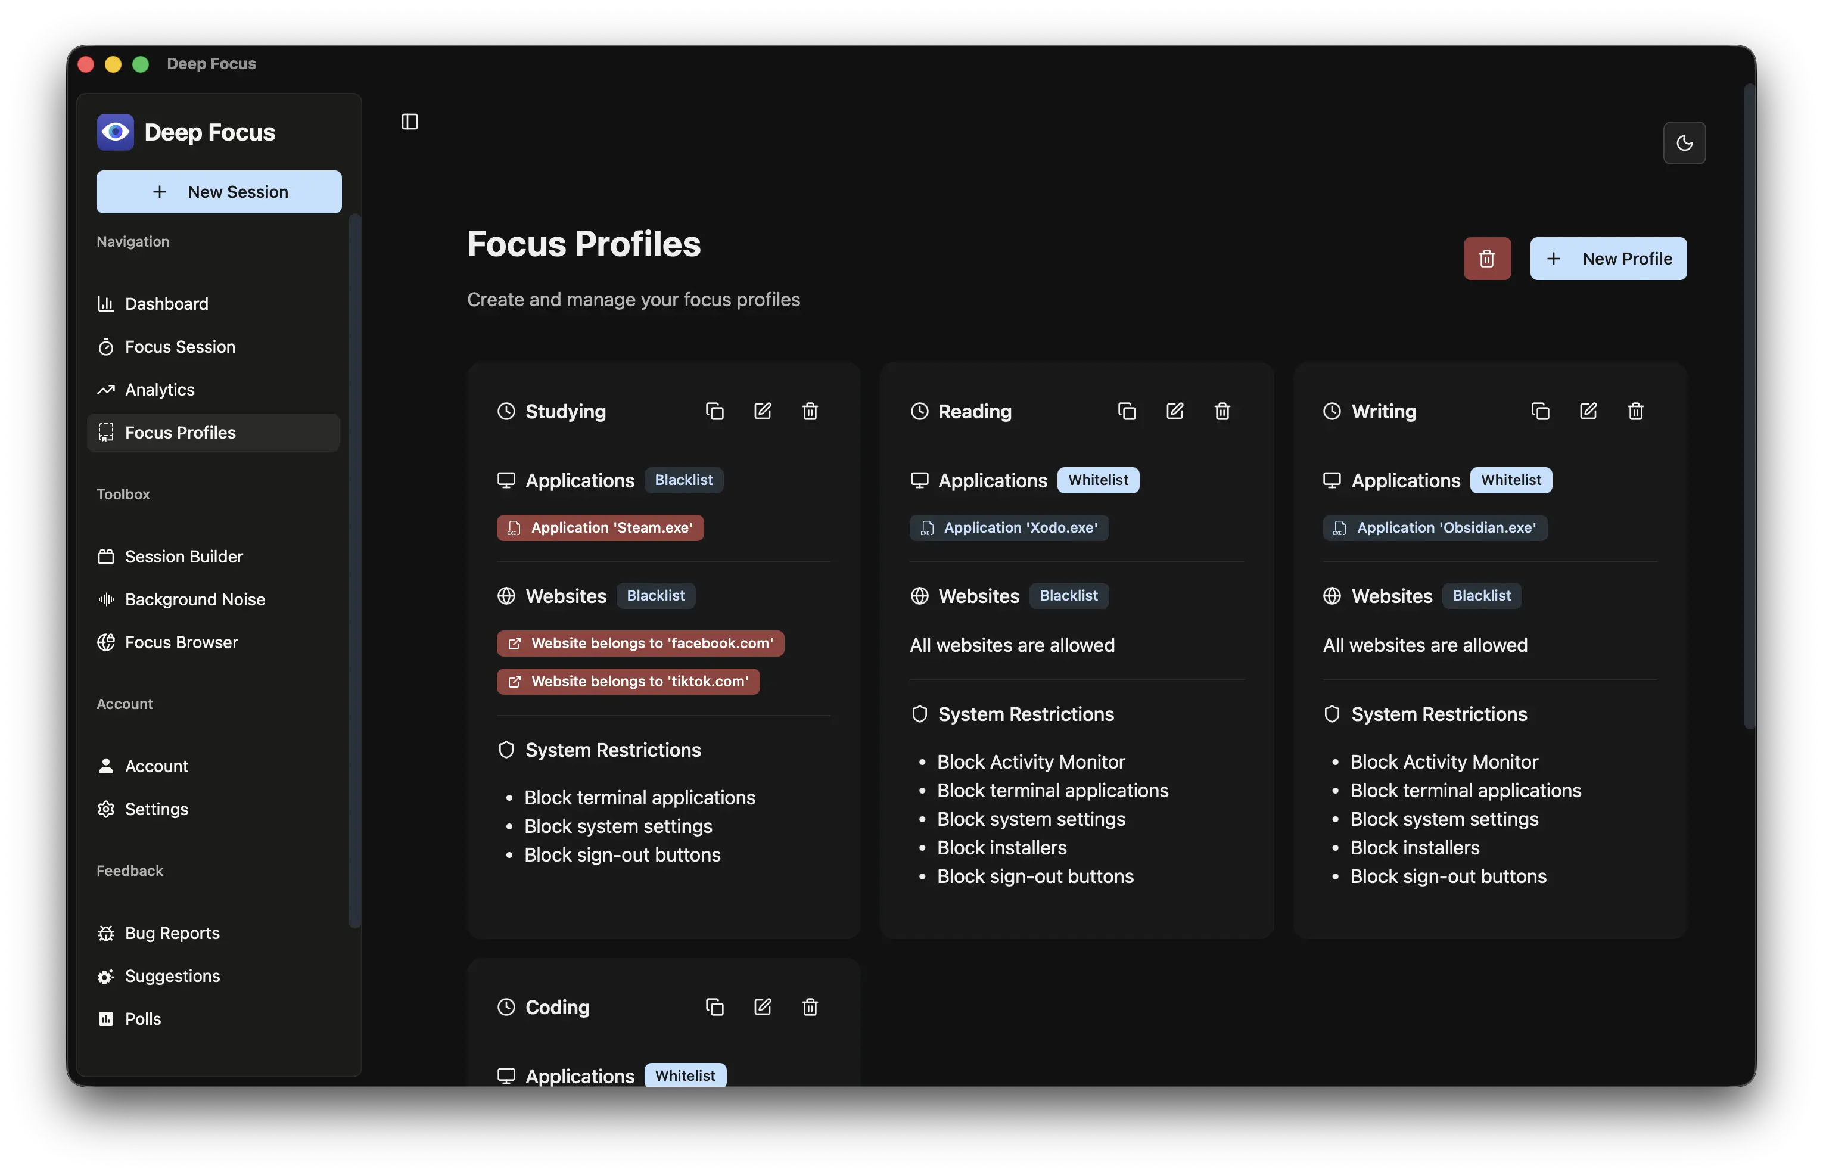Delete the Writing profile
The height and width of the screenshot is (1175, 1823).
[x=1635, y=411]
